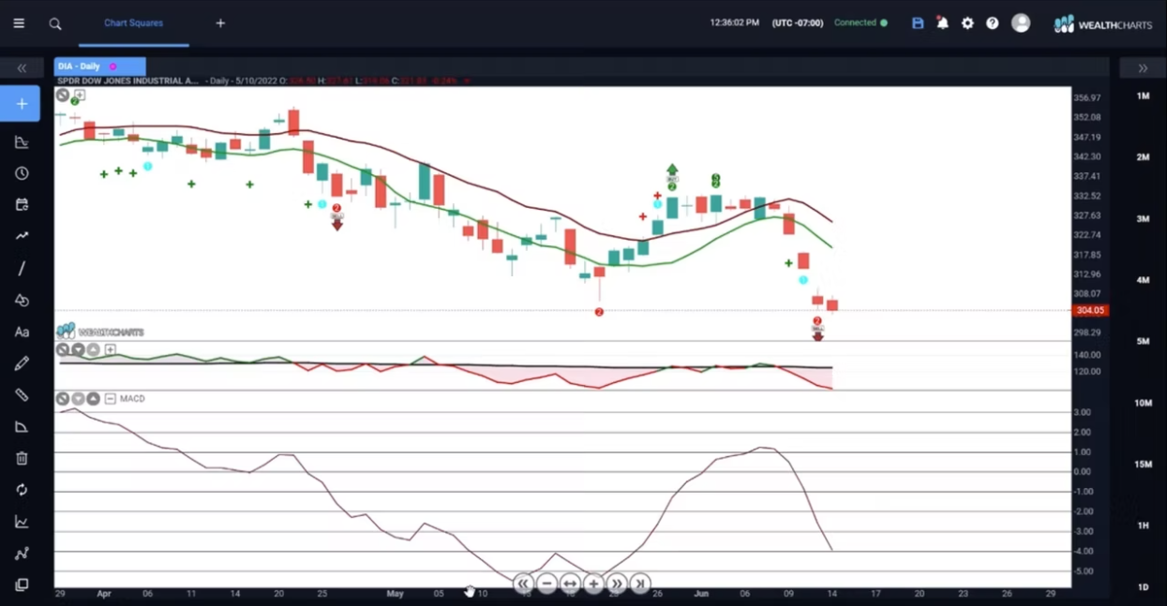
Task: Jump forward with double right arrow
Action: [617, 584]
